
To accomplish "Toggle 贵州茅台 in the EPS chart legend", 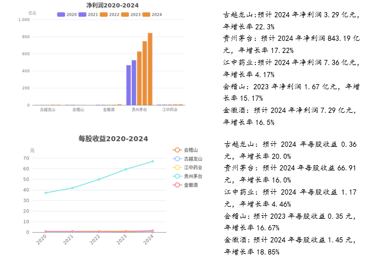I will coord(188,176).
